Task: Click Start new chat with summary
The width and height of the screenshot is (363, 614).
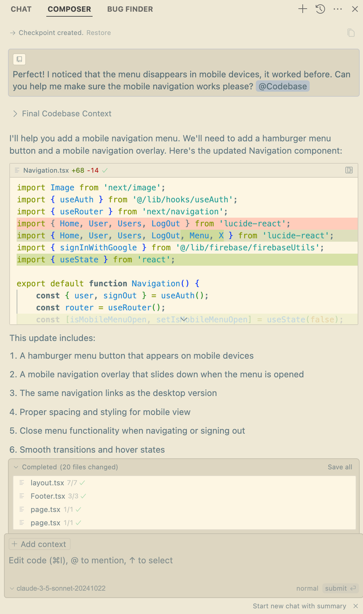Action: [x=299, y=606]
